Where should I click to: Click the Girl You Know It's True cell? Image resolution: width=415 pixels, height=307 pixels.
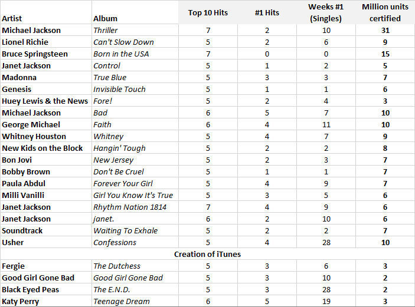(x=135, y=195)
